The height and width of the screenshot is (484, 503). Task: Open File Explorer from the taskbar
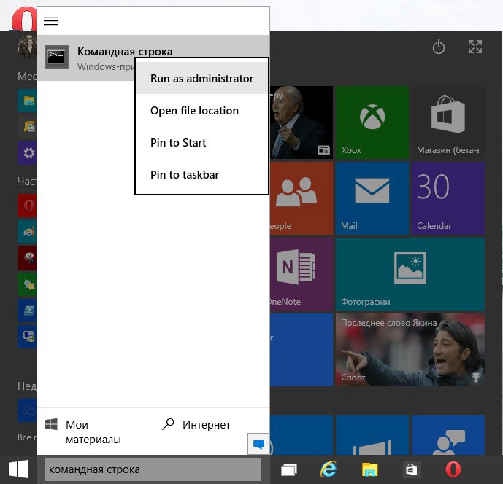point(370,469)
